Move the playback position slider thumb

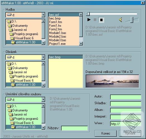pos(88,14)
